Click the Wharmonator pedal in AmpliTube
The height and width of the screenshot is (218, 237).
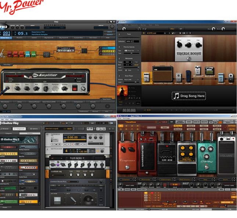147,154
